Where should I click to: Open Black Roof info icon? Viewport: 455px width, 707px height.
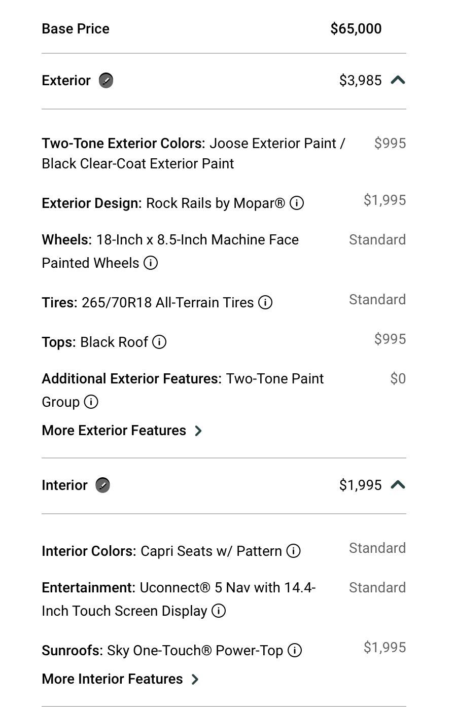click(x=159, y=342)
